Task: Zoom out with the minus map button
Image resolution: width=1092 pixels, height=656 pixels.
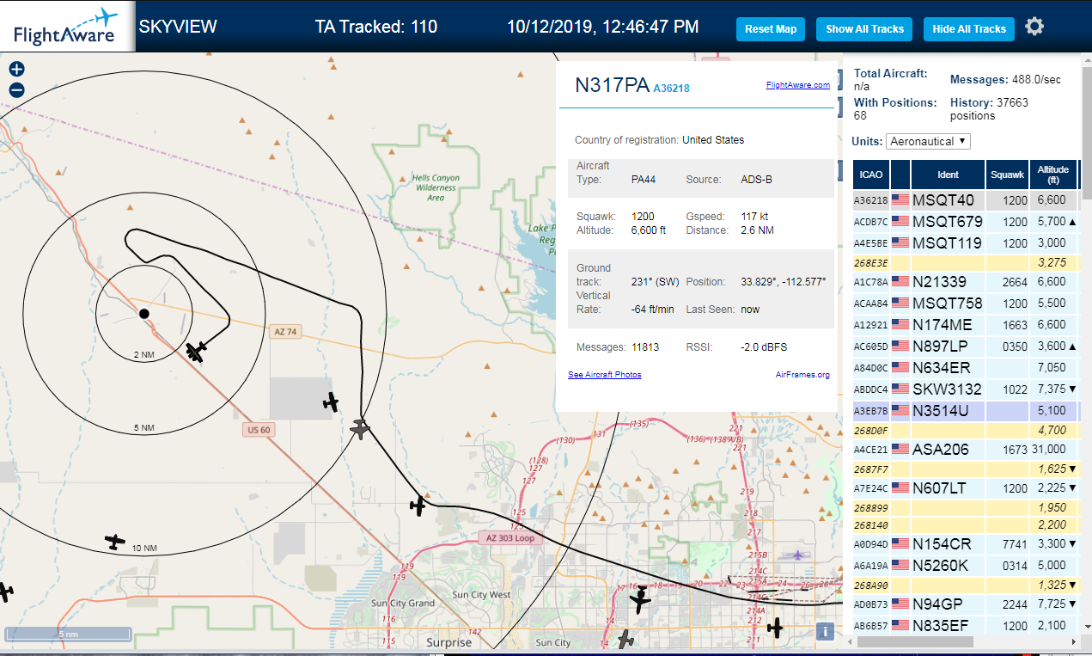Action: (16, 89)
